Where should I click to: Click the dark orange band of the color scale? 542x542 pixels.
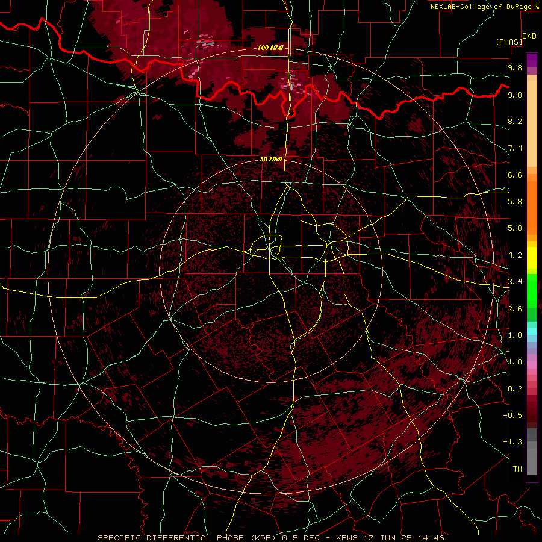[x=532, y=207]
